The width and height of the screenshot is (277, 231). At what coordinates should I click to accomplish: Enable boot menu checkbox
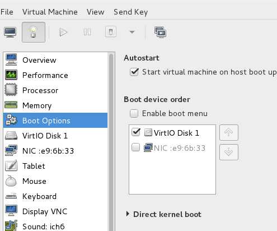click(x=134, y=113)
